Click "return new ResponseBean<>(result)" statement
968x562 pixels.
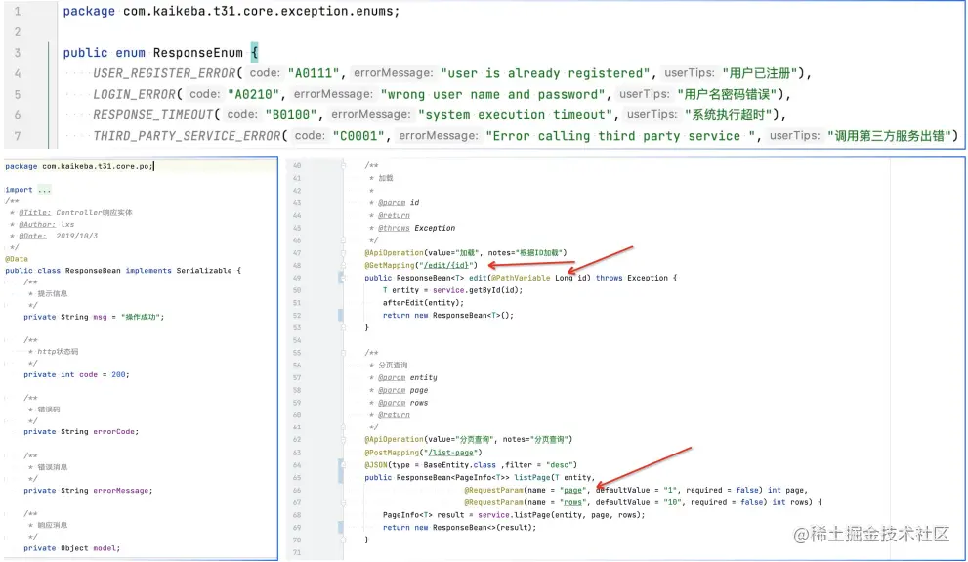coord(459,528)
